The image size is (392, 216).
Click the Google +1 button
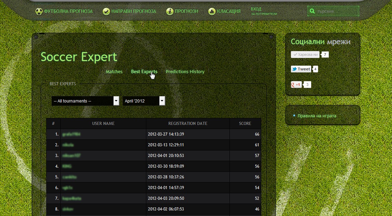coord(296,85)
